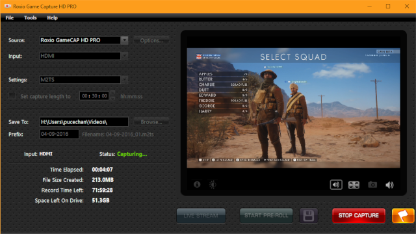Enable the Set capture length checkbox

(12, 96)
